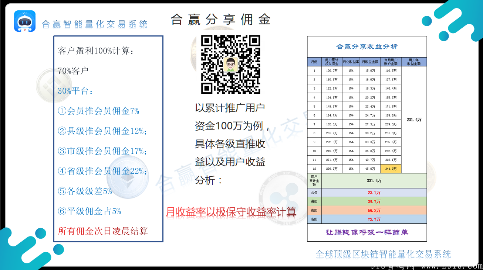Screen dimensions: 483x270
Task: Click the avatar inside the QR code
Action: 230,65
